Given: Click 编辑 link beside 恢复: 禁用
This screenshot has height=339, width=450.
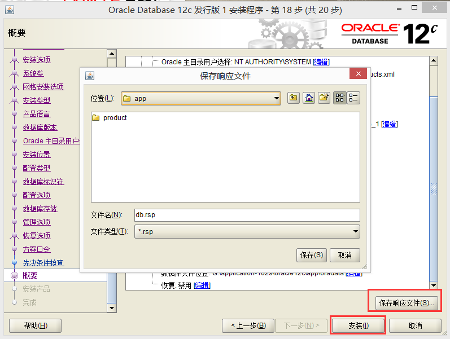Looking at the screenshot, I should tap(202, 285).
